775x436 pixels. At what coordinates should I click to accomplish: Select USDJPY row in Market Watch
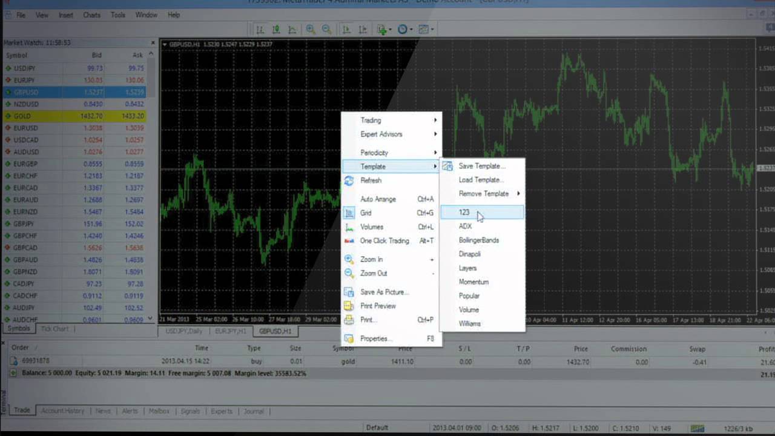[x=75, y=68]
